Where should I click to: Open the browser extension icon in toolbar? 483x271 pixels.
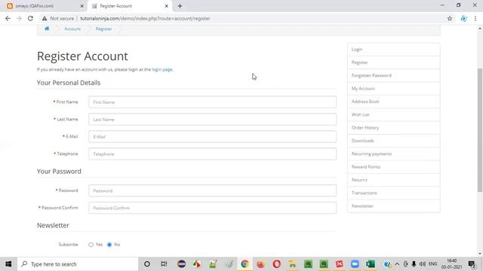[463, 18]
